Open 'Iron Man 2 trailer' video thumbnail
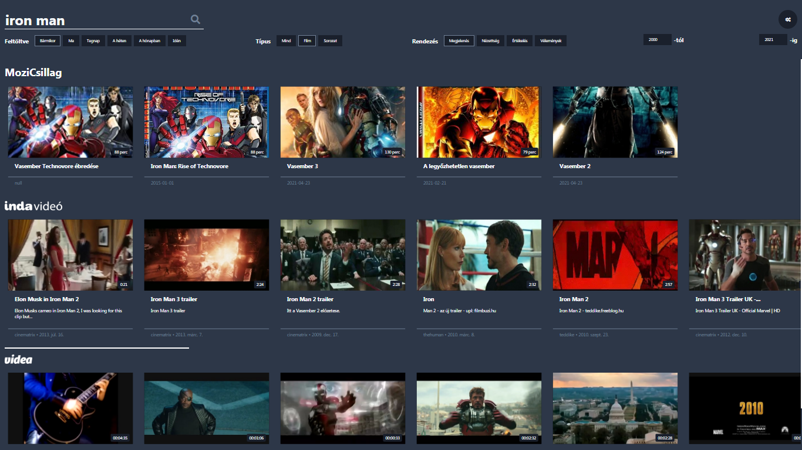802x450 pixels. click(343, 255)
